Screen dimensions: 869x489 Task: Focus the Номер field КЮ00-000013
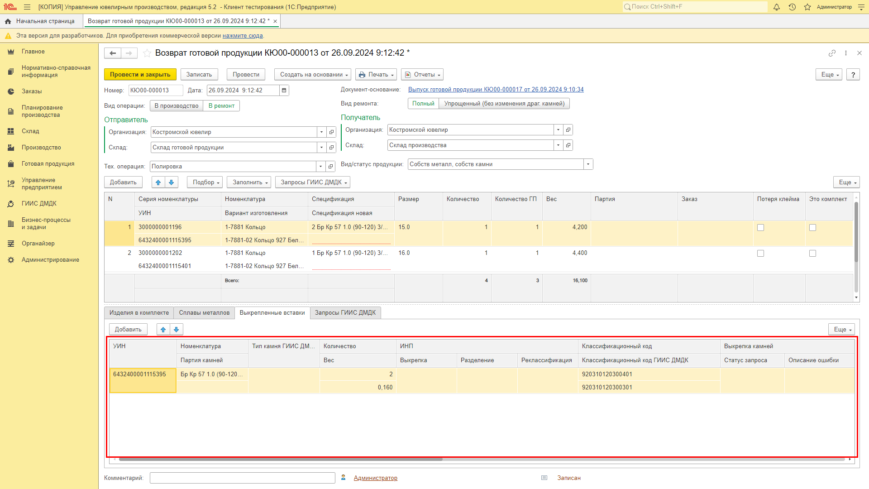pyautogui.click(x=155, y=91)
